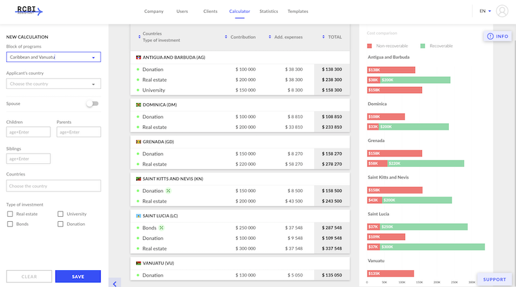Viewport: 516px width, 287px height.
Task: Collapse the sidebar with the left chevron
Action: [x=115, y=283]
